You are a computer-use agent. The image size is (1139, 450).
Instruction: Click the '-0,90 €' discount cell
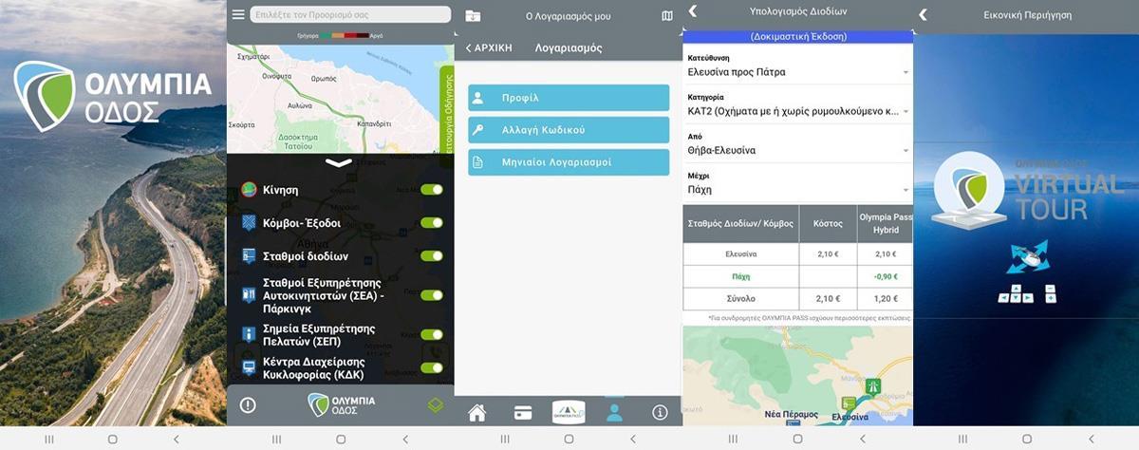point(885,276)
